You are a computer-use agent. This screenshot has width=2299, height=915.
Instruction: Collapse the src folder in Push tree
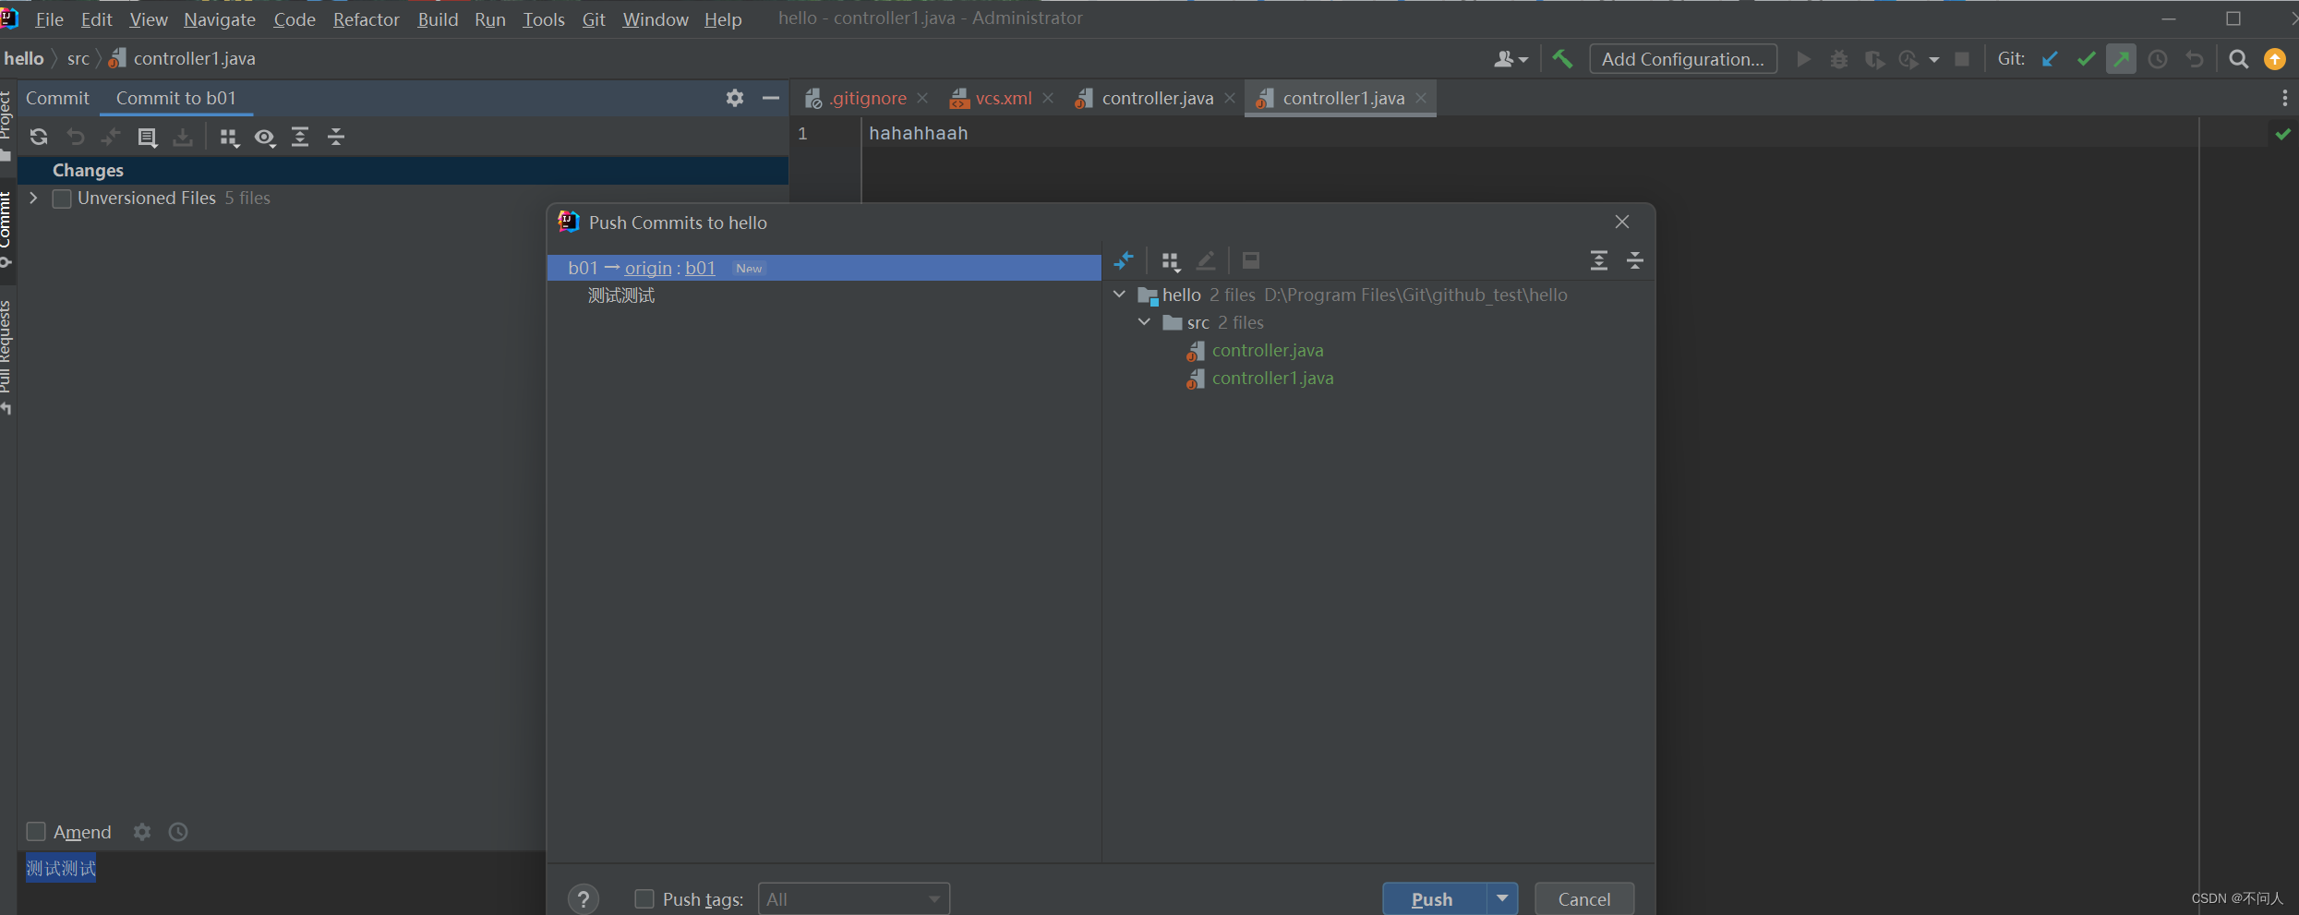(x=1145, y=322)
